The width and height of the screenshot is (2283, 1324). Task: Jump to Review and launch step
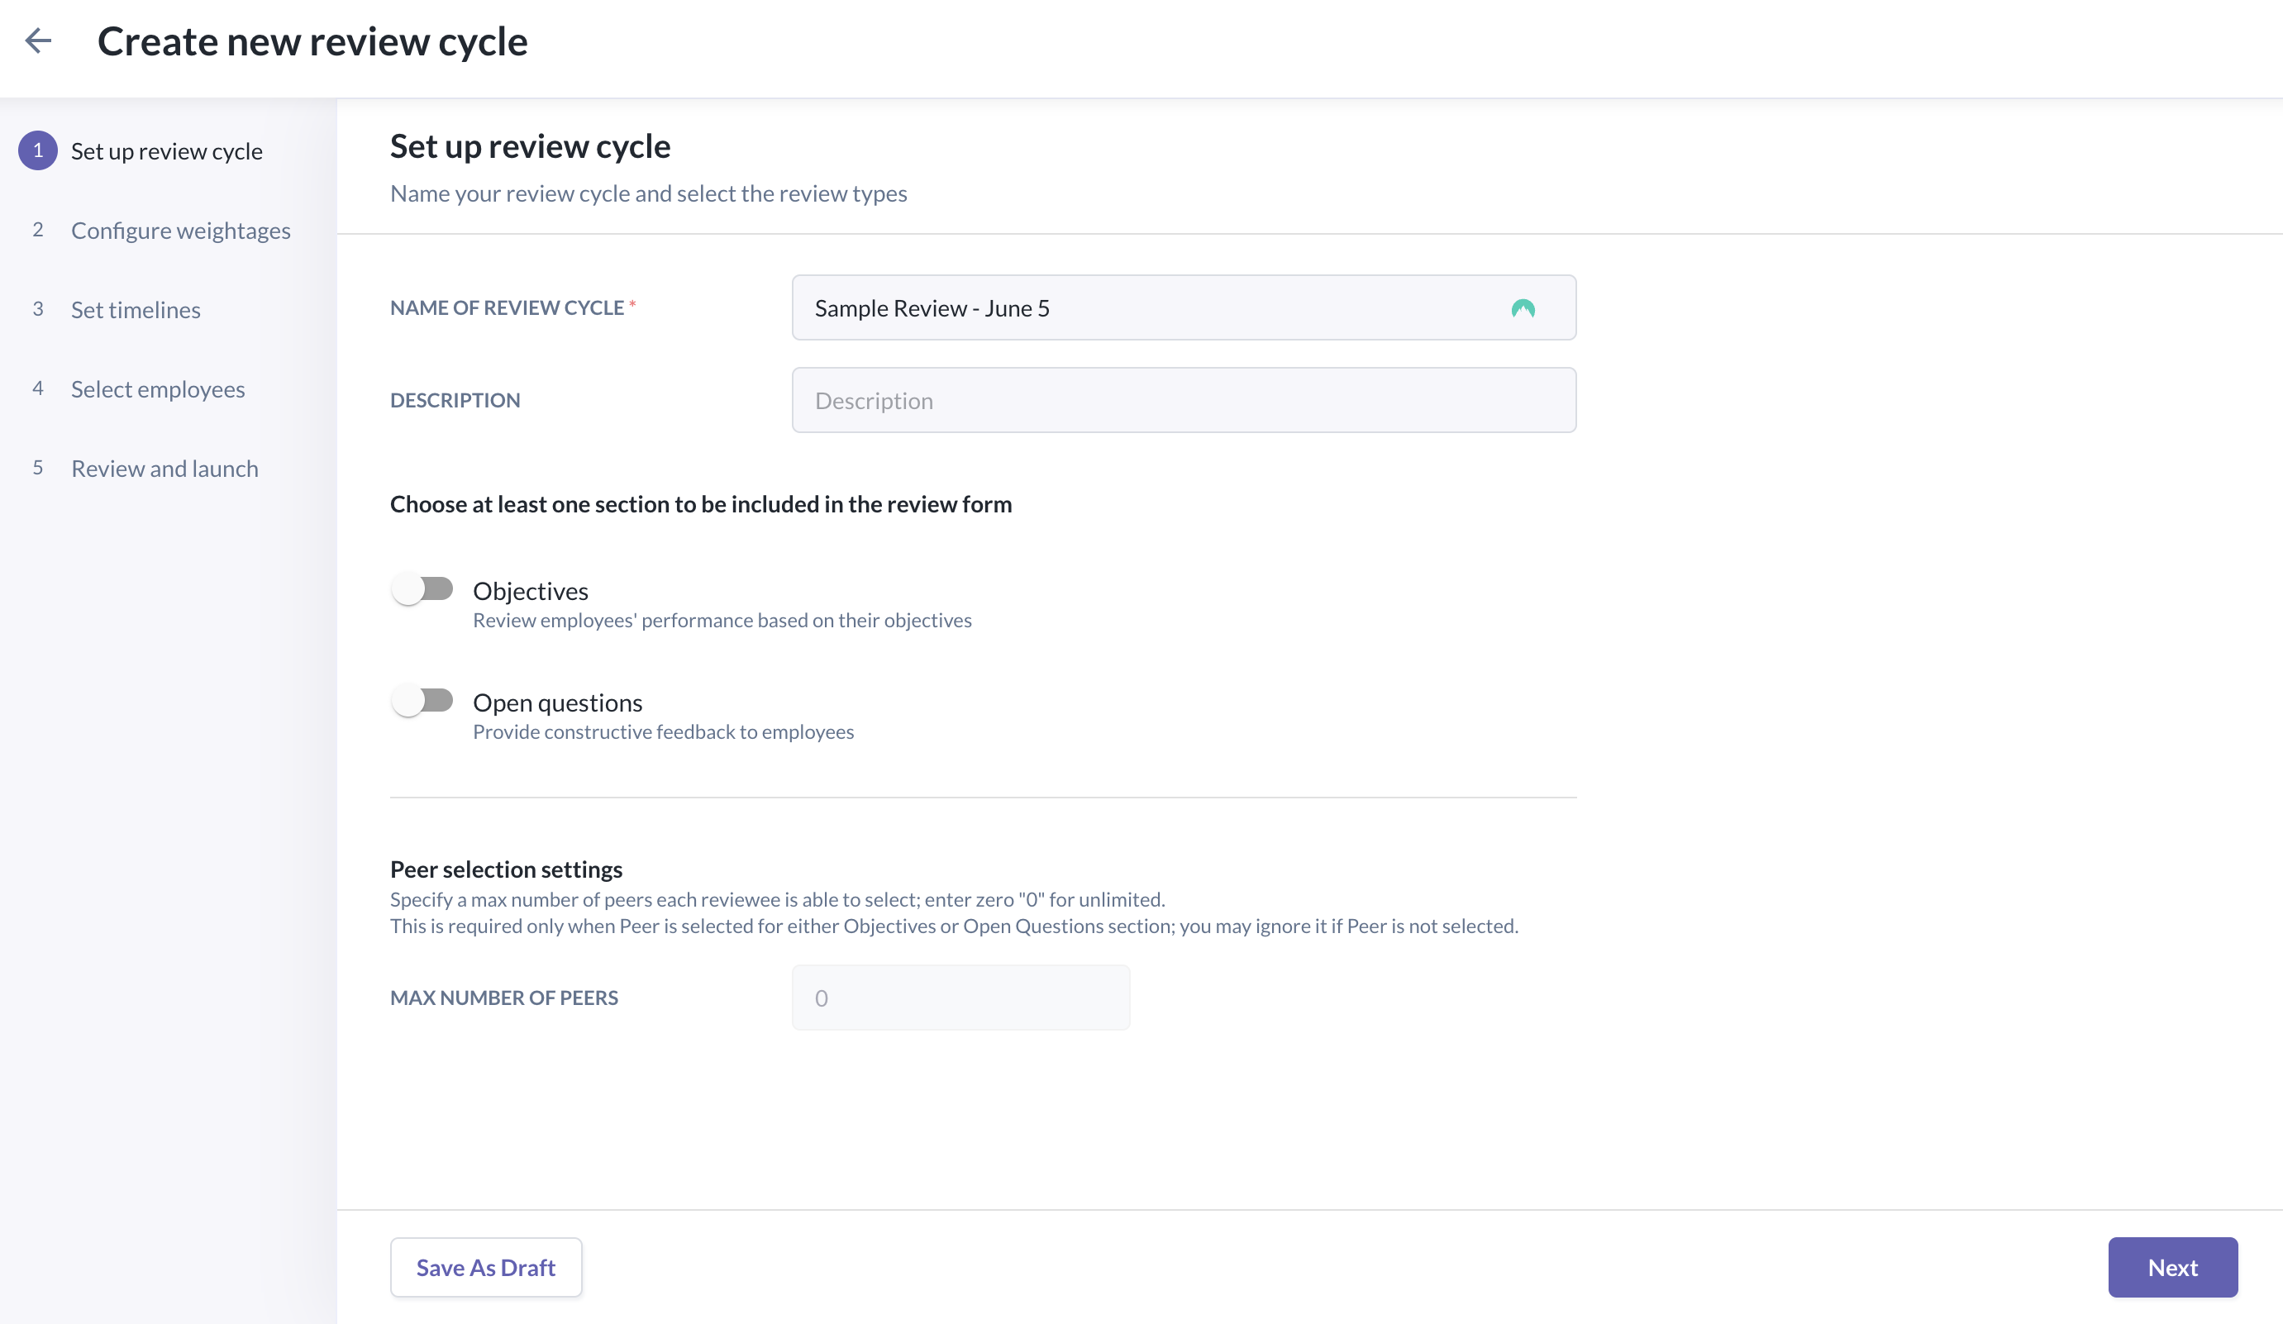pyautogui.click(x=164, y=469)
